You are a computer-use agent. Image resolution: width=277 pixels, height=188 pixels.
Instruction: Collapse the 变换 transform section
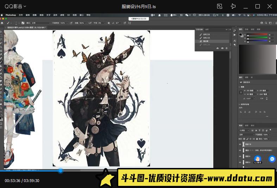click(x=240, y=87)
